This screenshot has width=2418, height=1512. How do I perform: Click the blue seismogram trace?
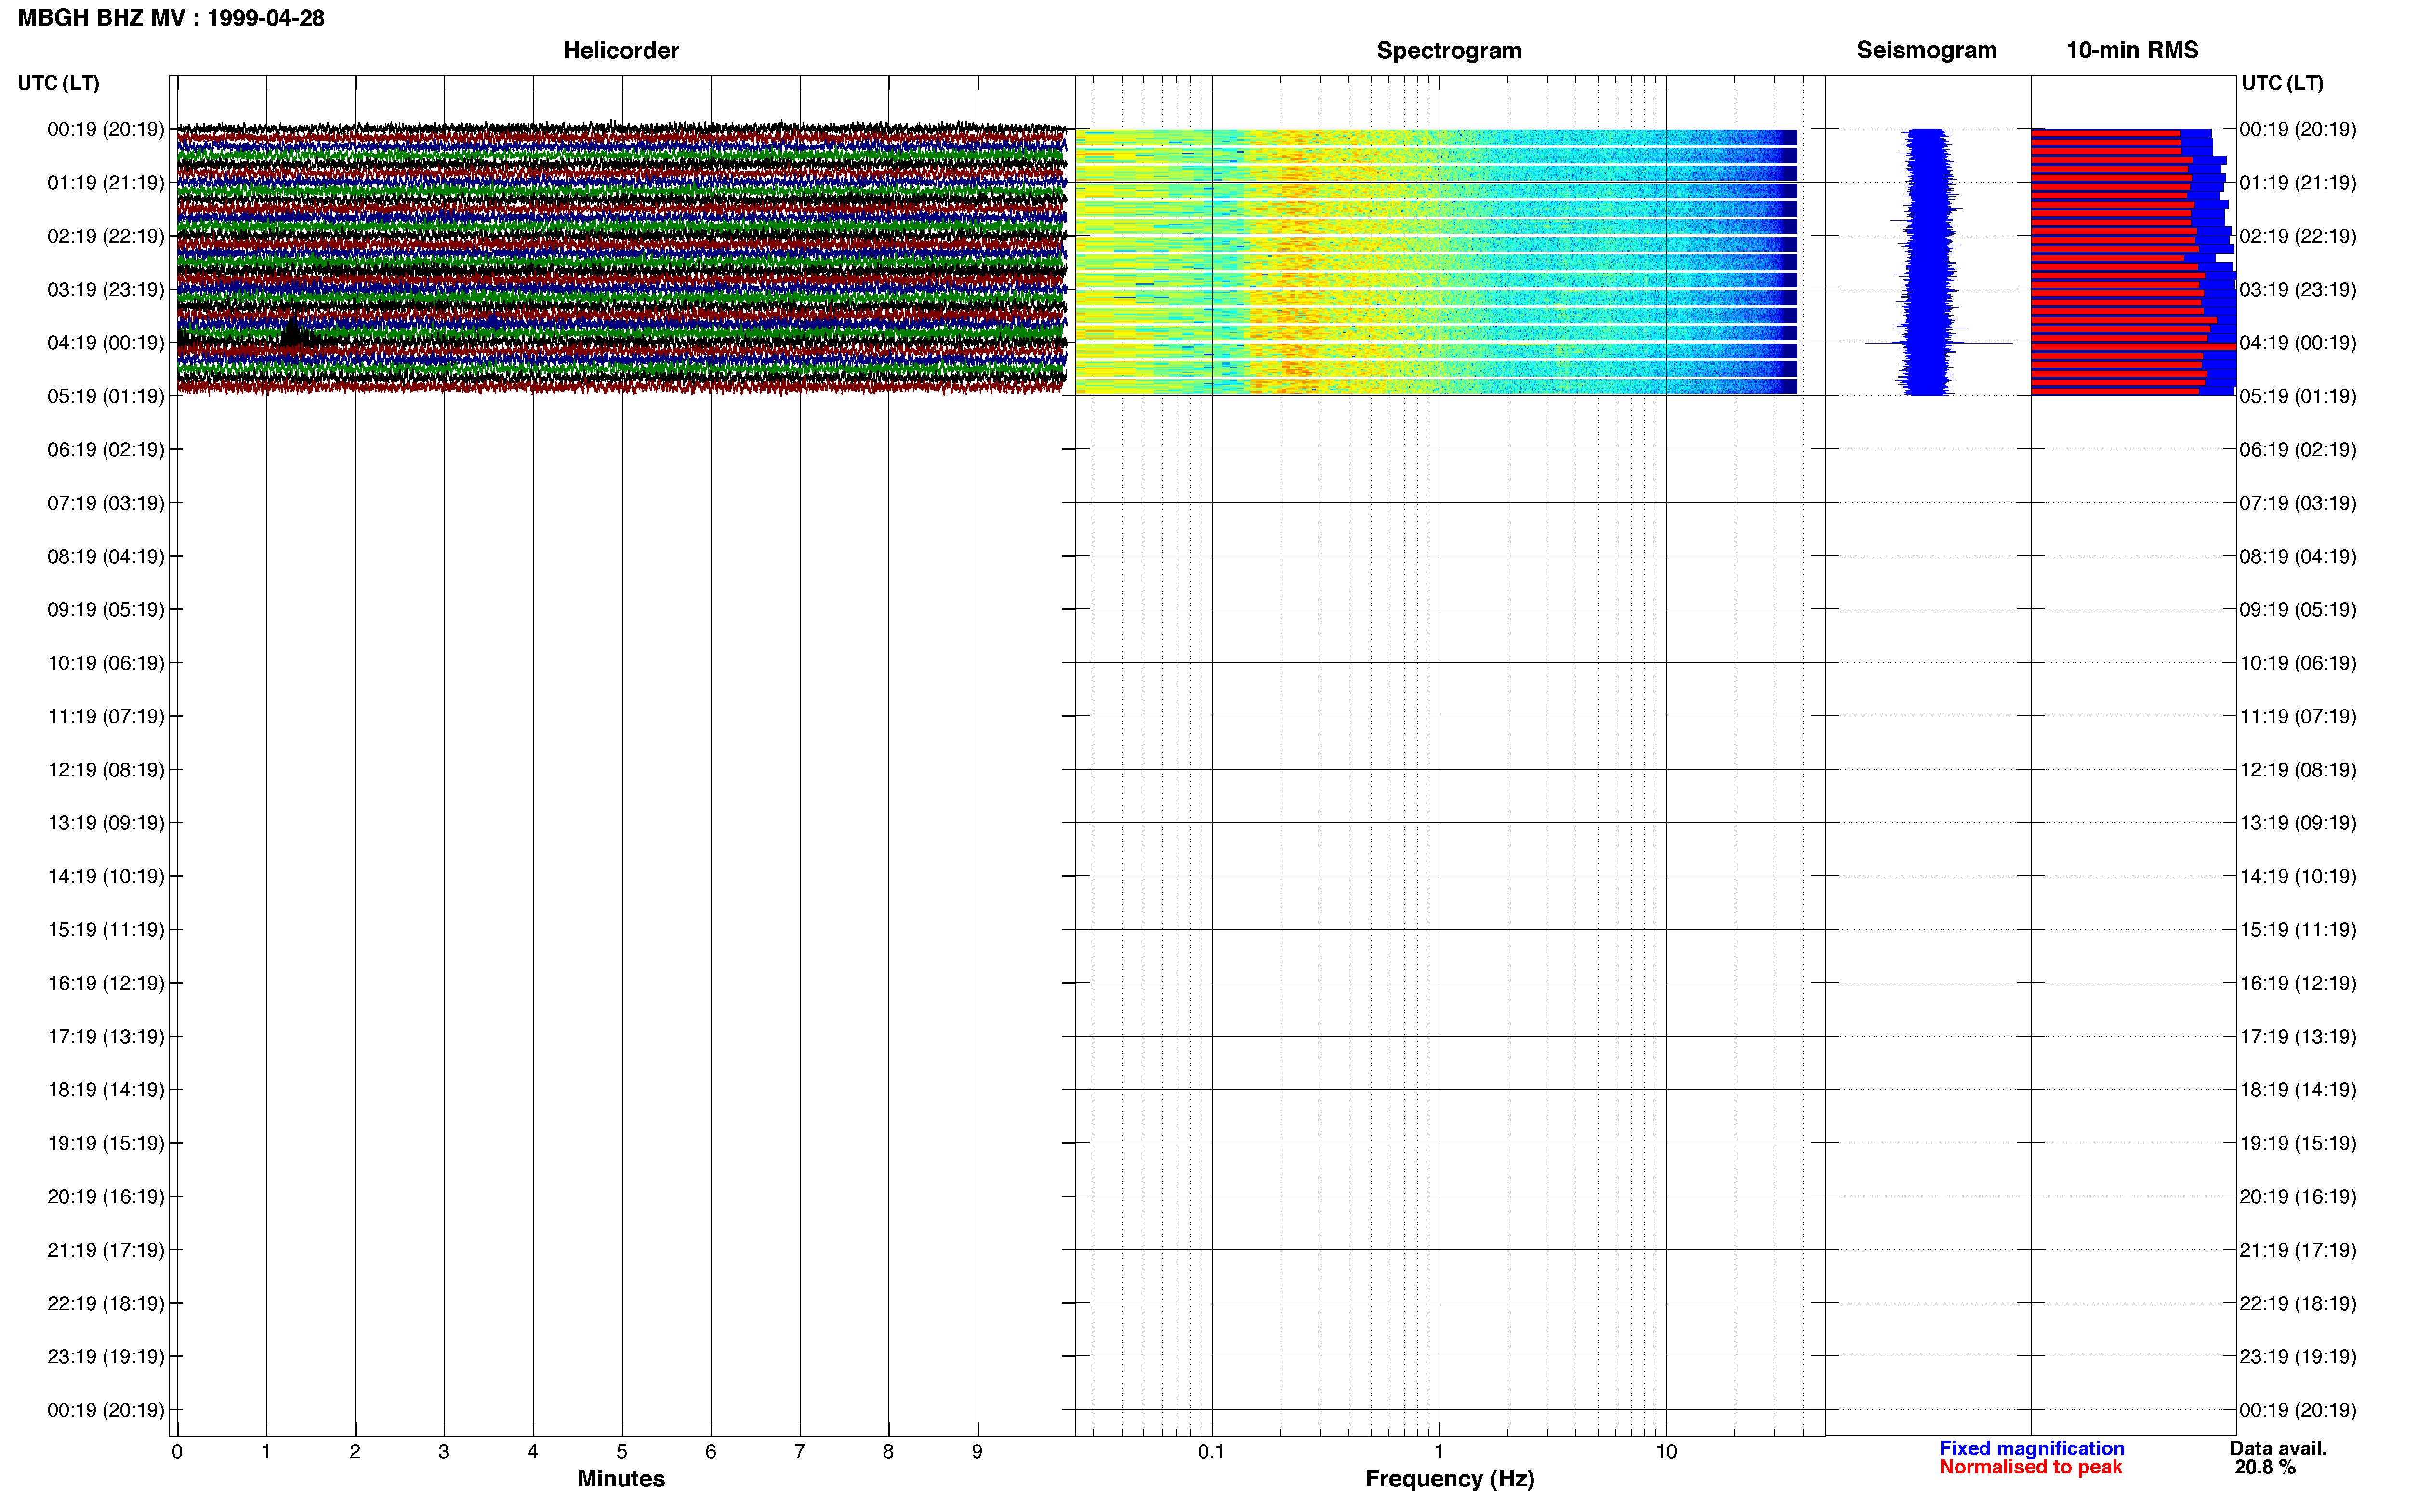pyautogui.click(x=1927, y=262)
